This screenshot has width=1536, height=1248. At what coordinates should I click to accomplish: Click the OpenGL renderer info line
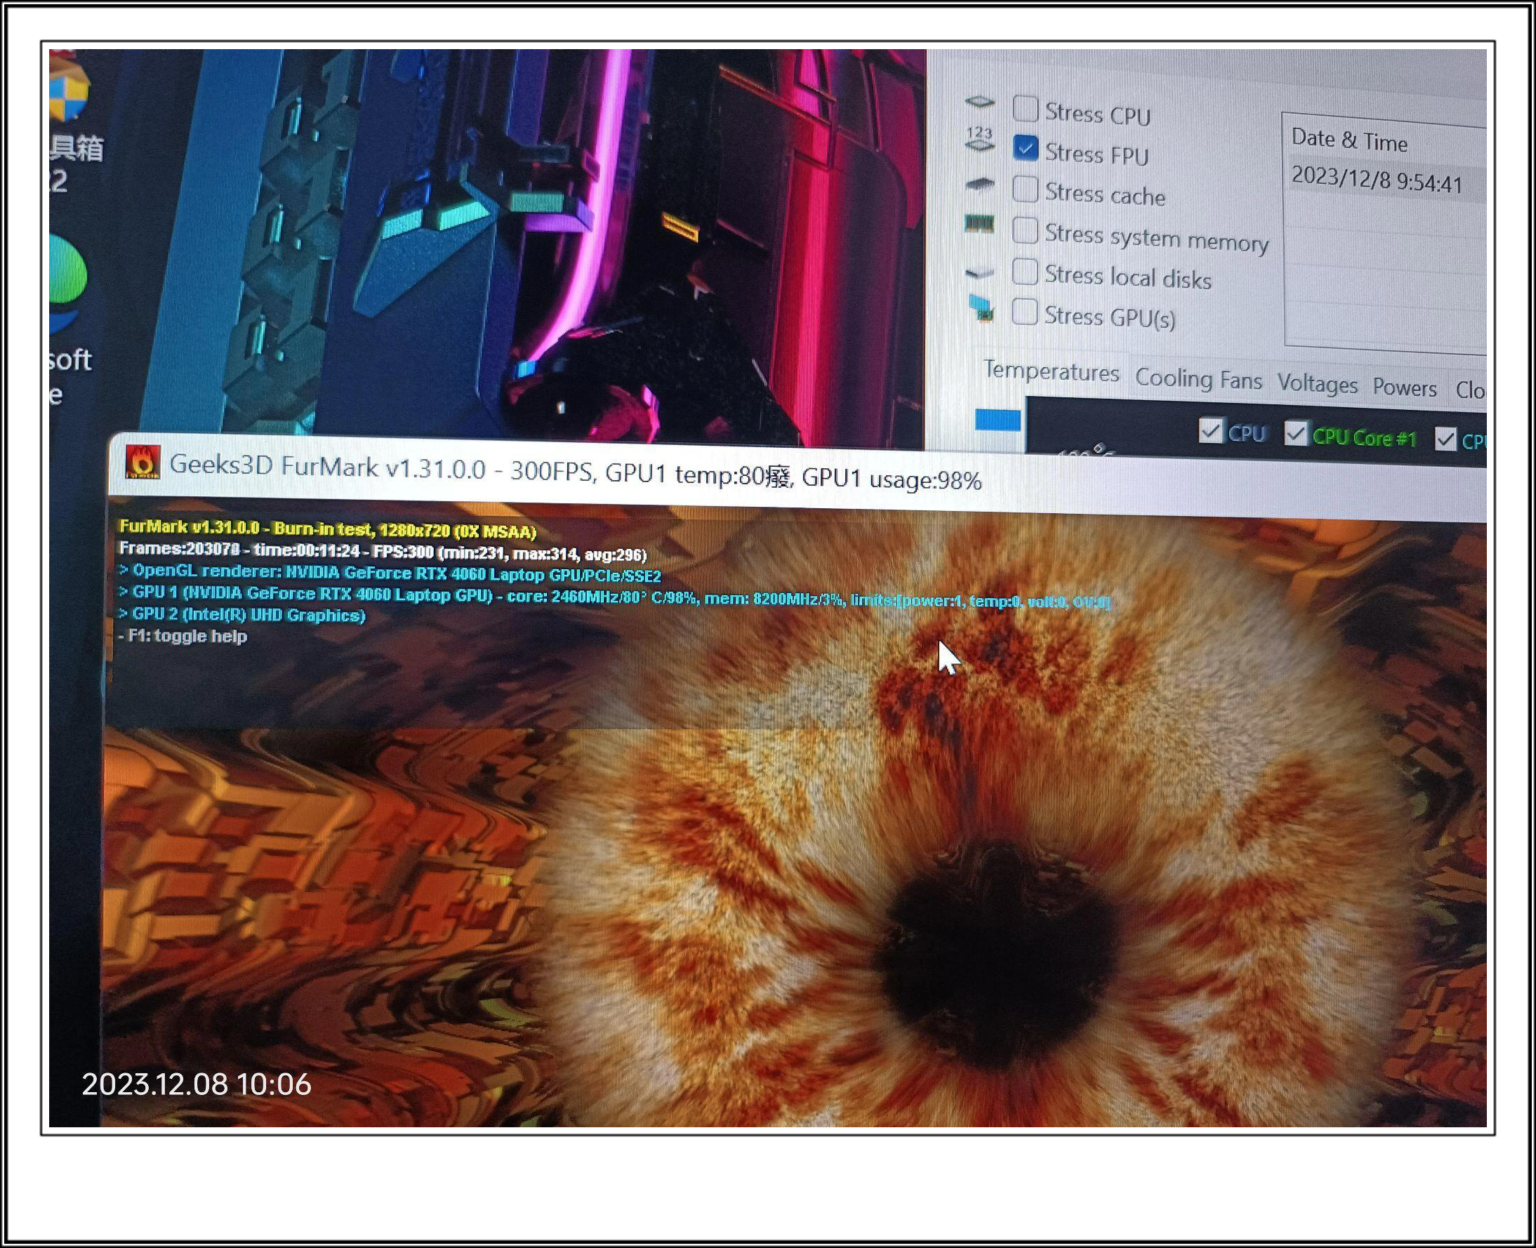[x=390, y=573]
